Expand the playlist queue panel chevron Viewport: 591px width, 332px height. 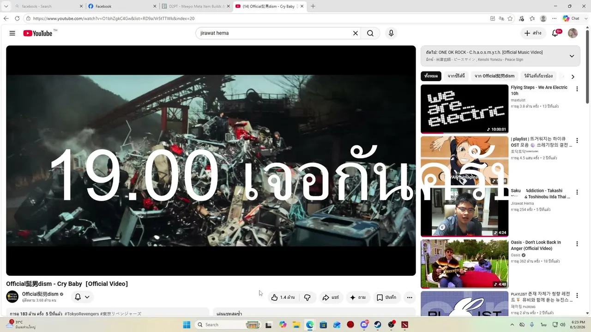click(572, 56)
